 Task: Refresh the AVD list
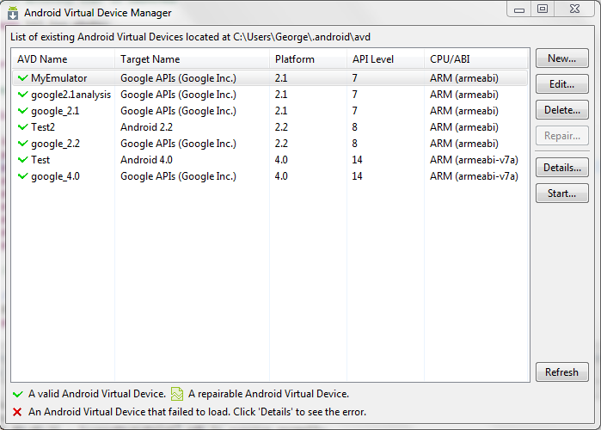(x=562, y=372)
